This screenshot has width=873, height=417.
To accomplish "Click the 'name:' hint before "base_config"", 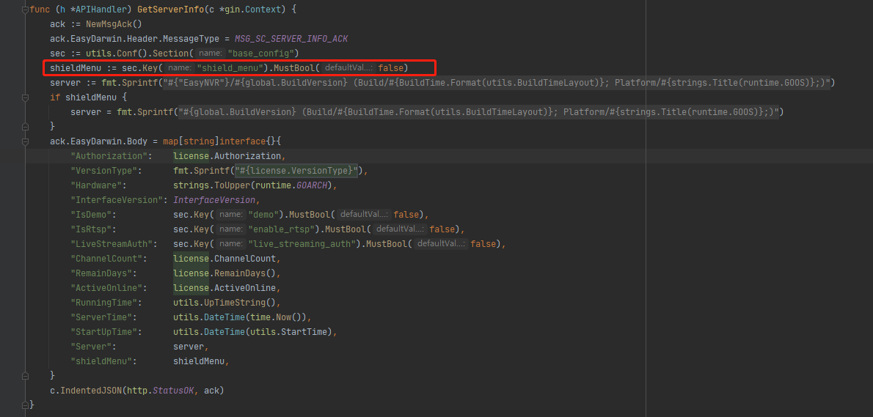I will click(211, 53).
